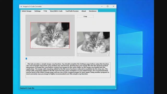This screenshot has height=94, width=167.
Task: Click the cropped cat preview thumbnail
Action: (93, 43)
